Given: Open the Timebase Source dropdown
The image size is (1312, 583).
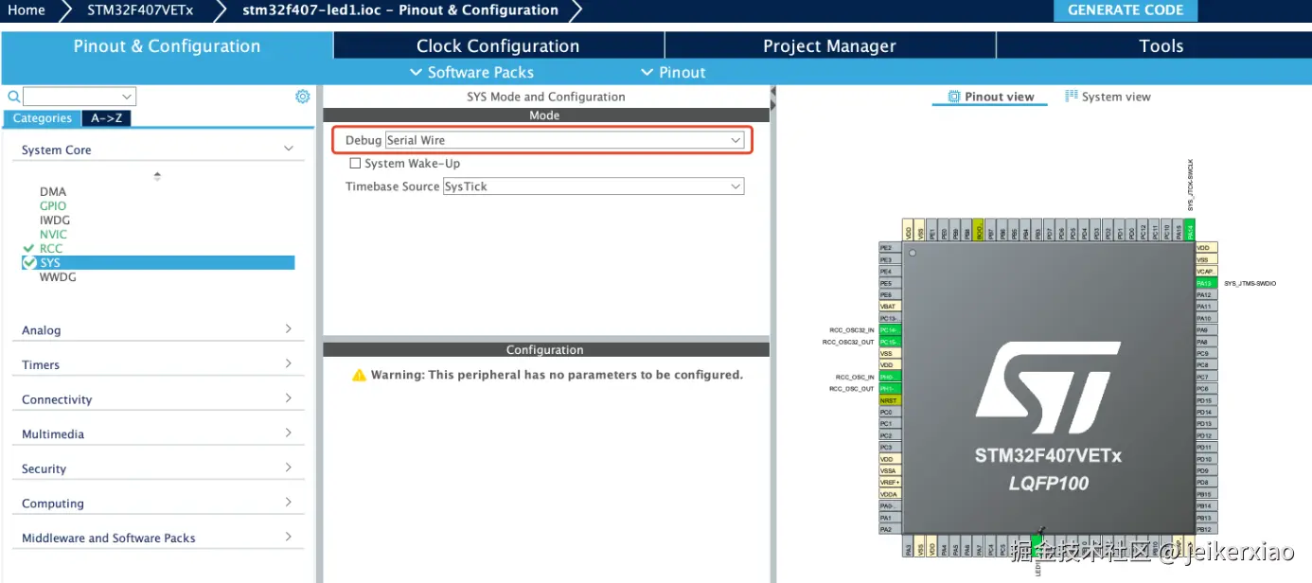Looking at the screenshot, I should (x=594, y=186).
